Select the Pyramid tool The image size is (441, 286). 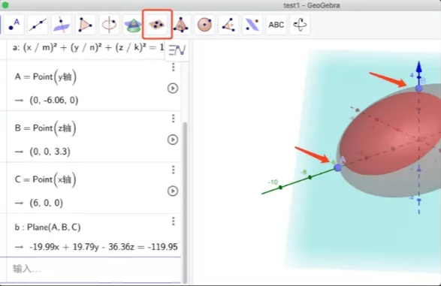181,25
